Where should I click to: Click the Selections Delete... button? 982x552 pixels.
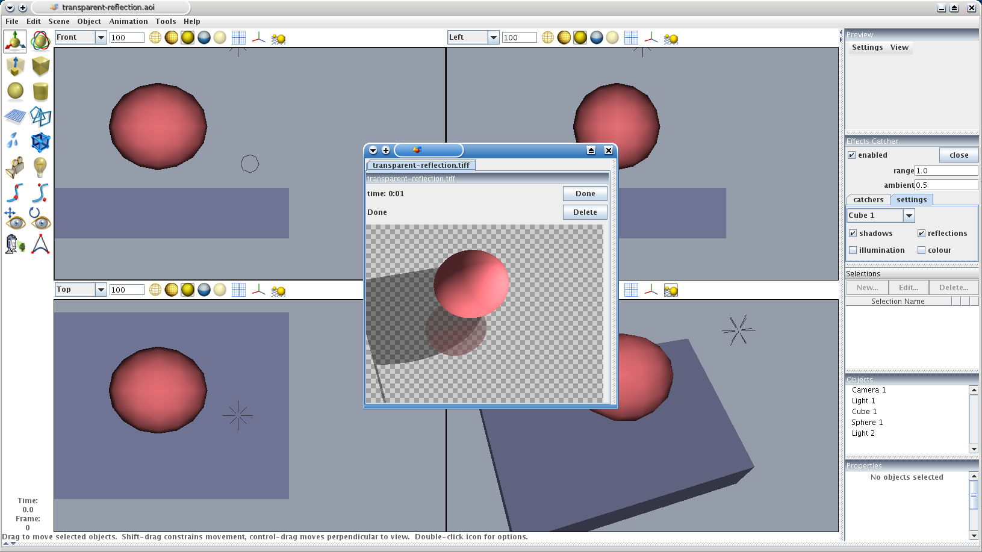click(x=954, y=288)
